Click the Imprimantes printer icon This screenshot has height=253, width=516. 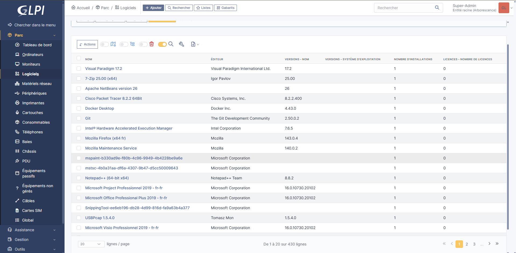[17, 103]
